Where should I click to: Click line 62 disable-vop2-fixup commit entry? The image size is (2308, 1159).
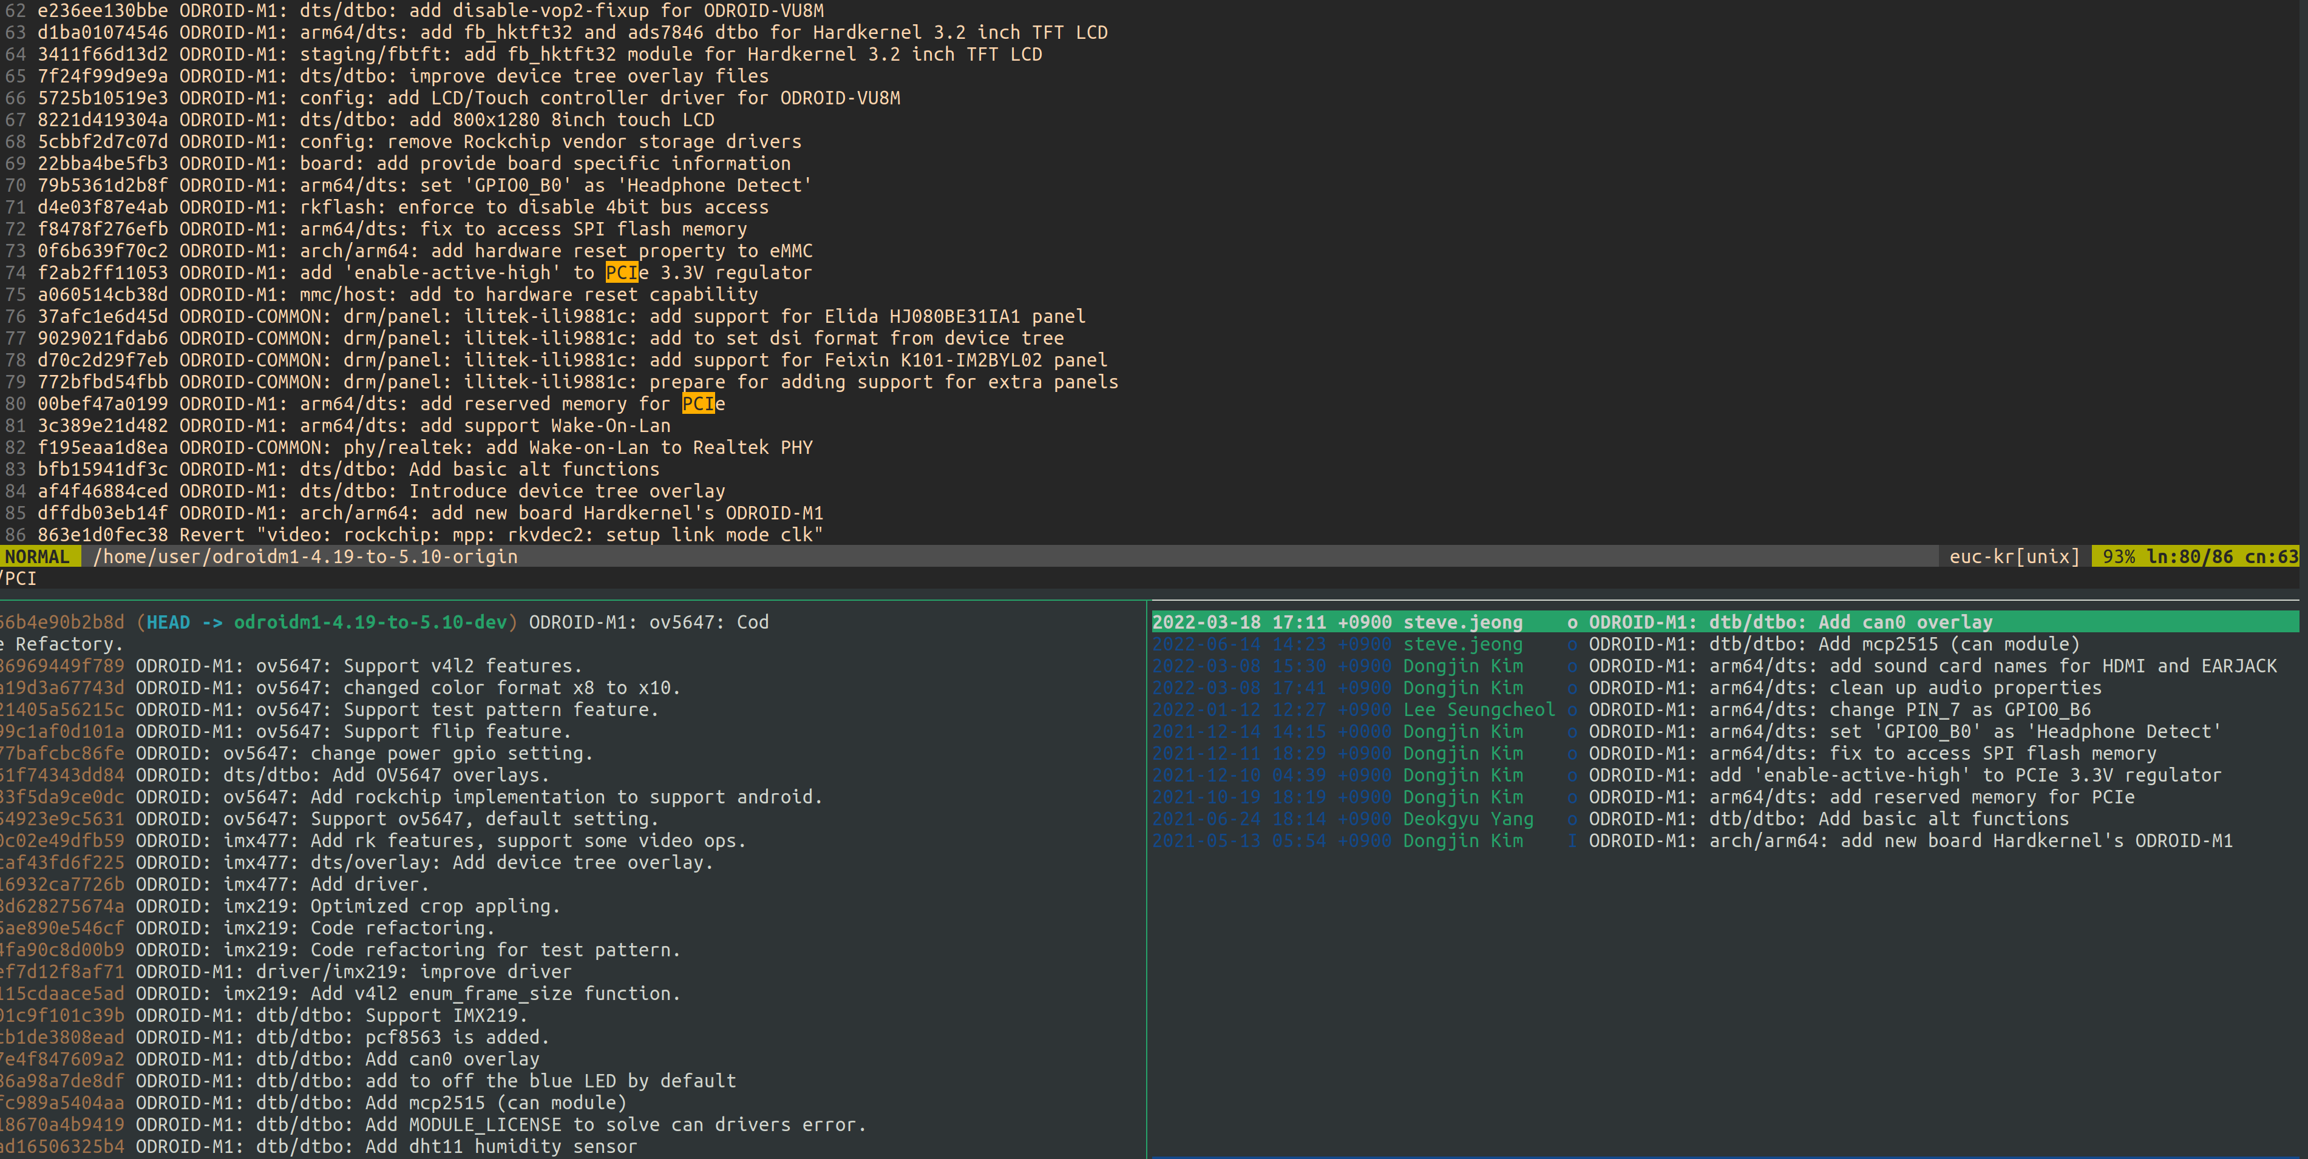pyautogui.click(x=430, y=11)
